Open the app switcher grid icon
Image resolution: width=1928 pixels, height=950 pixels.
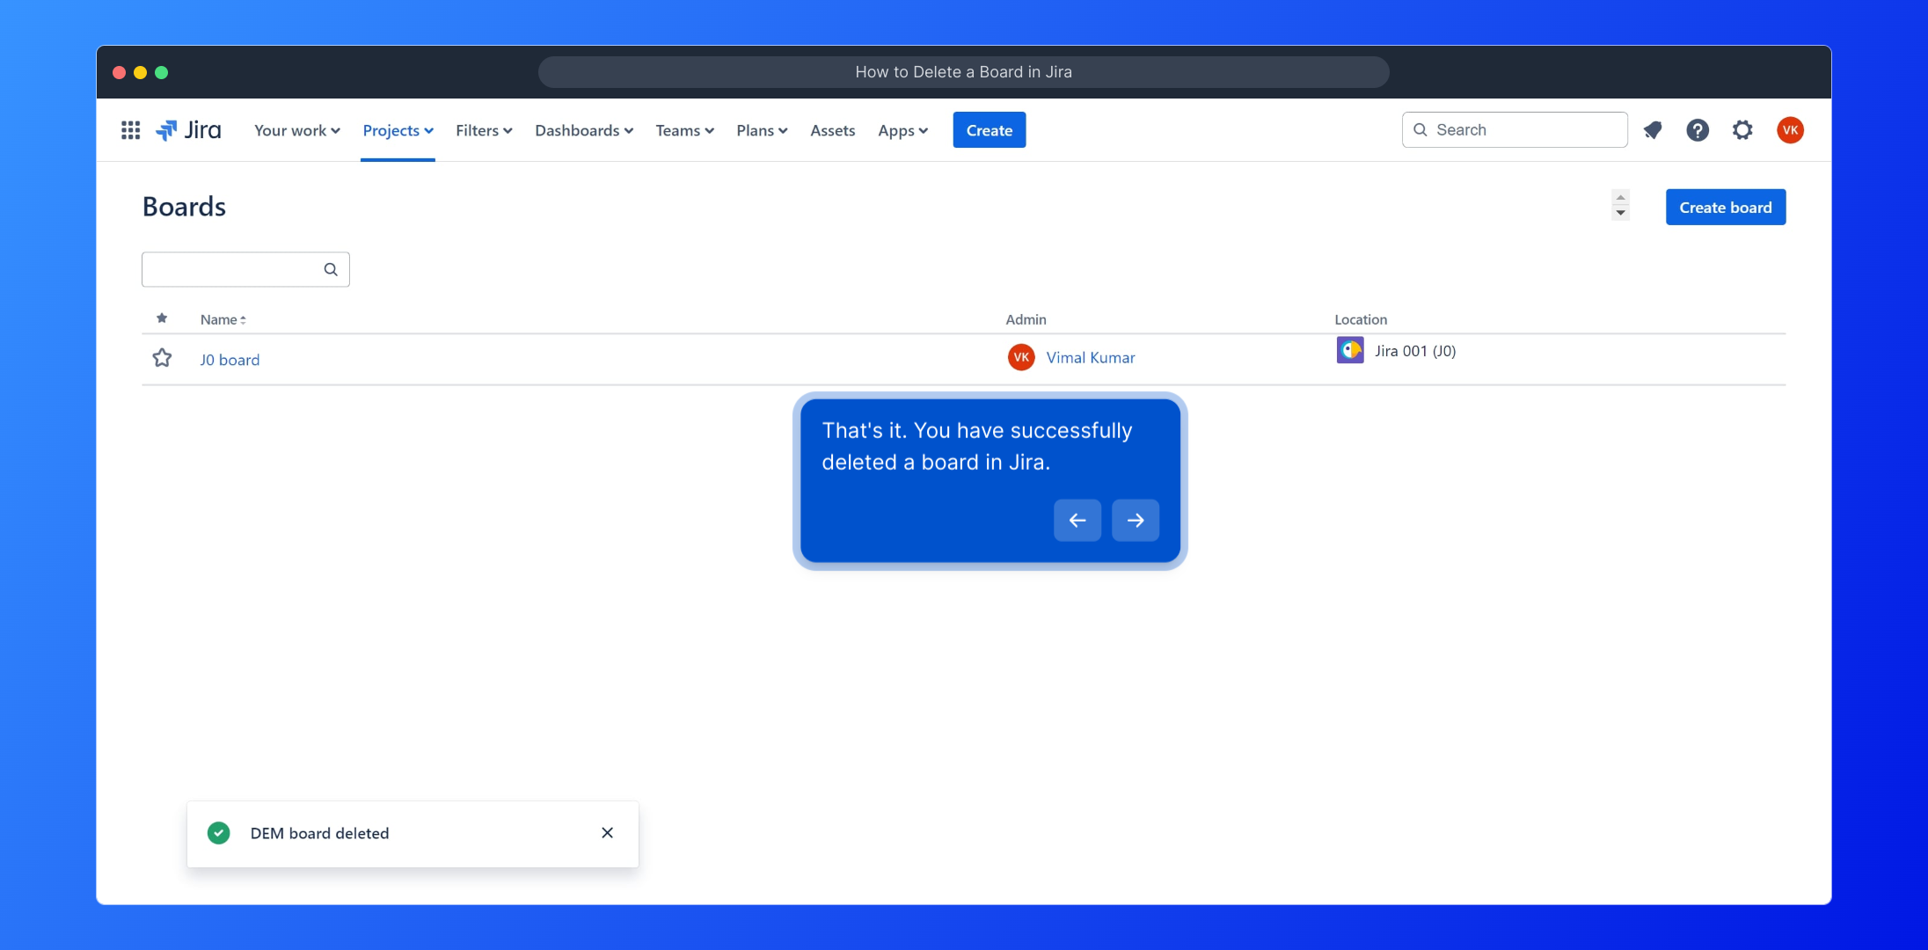tap(130, 130)
